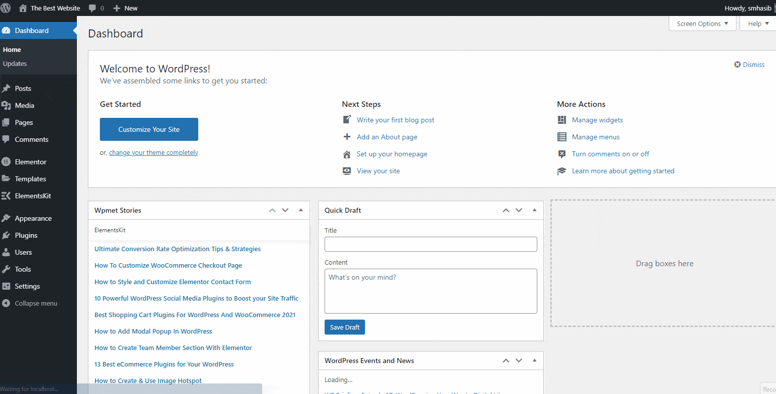
Task: Click the Quick Draft Title field
Action: (431, 244)
